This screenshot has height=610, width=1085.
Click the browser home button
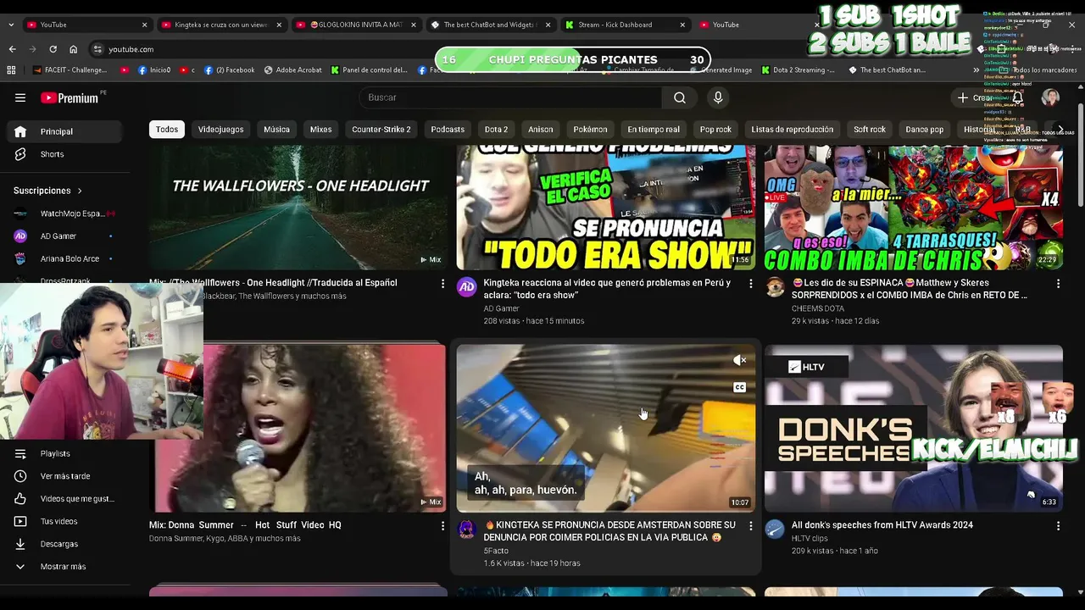click(x=73, y=49)
